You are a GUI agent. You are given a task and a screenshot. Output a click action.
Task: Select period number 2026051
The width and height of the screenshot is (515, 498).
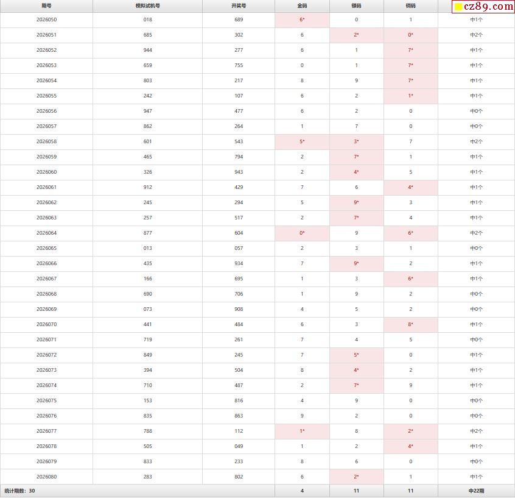click(x=46, y=35)
